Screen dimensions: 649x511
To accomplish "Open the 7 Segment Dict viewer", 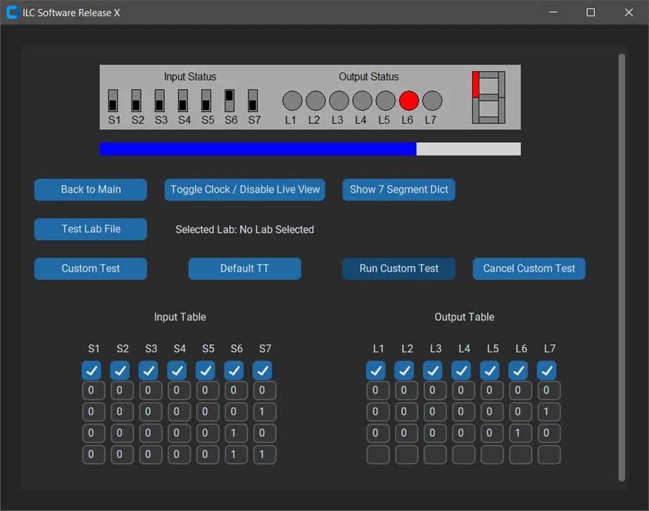I will point(398,189).
